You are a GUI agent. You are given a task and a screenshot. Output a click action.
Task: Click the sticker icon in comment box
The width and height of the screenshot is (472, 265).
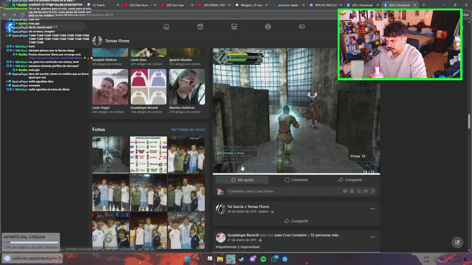[x=373, y=191]
